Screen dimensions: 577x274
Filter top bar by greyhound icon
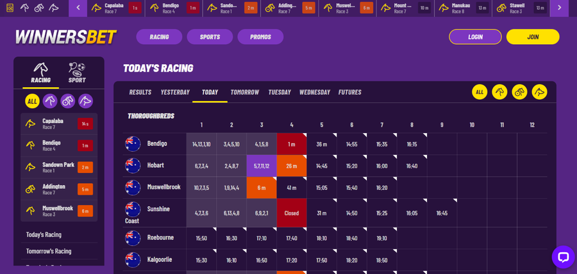[54, 8]
